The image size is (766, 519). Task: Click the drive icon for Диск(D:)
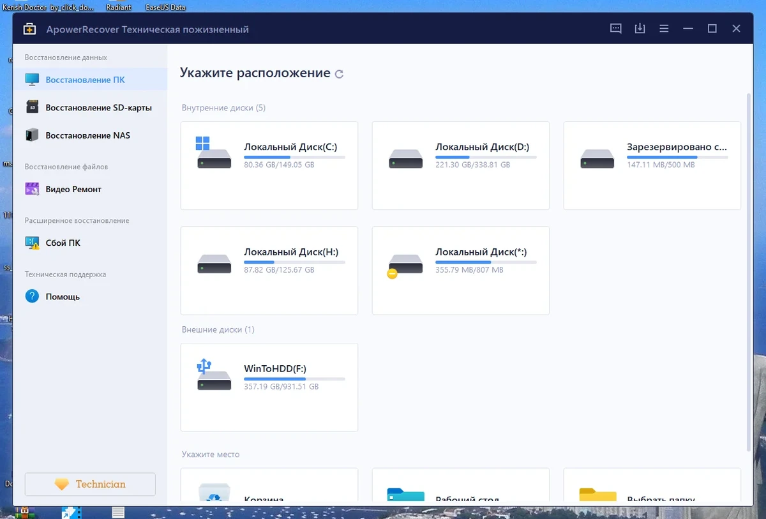point(405,159)
